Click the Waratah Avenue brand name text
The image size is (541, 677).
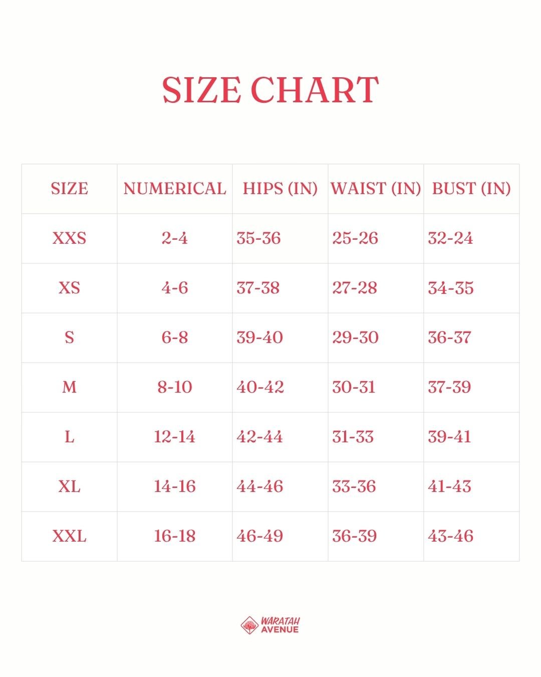[280, 625]
